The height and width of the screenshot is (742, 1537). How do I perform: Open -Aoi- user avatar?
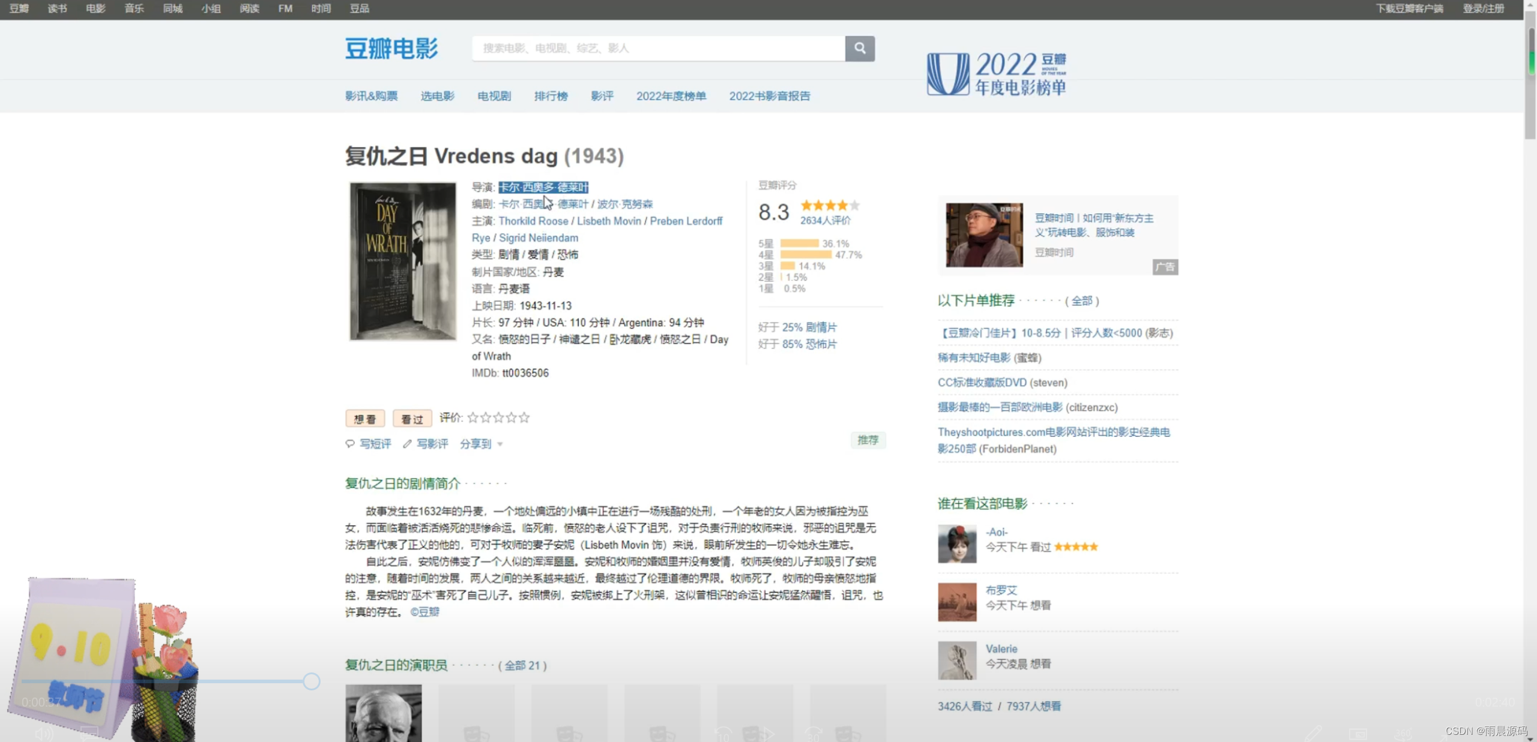click(x=957, y=543)
